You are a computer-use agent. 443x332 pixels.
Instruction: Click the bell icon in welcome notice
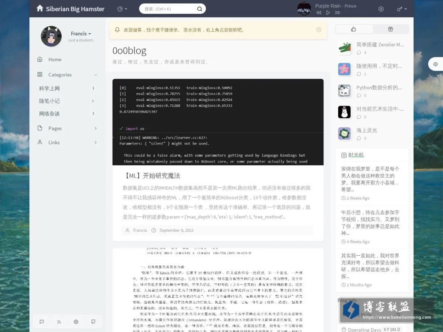coord(117,30)
